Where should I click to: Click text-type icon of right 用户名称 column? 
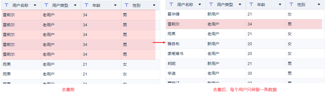pos(171,4)
